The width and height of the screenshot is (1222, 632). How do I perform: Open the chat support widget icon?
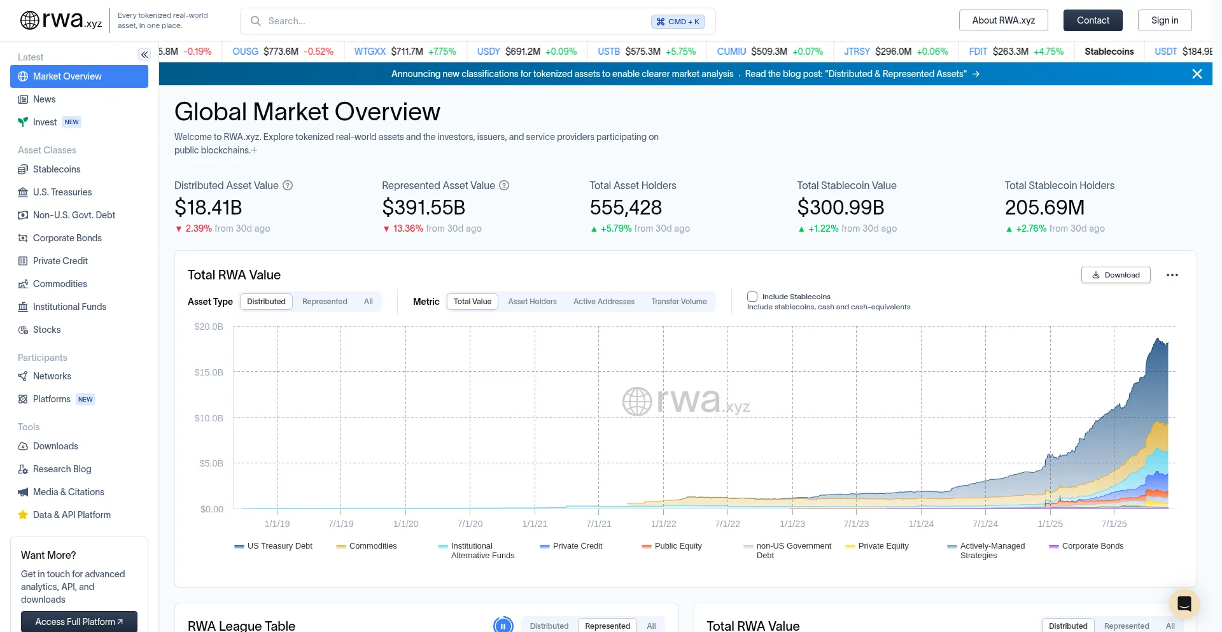[1184, 603]
